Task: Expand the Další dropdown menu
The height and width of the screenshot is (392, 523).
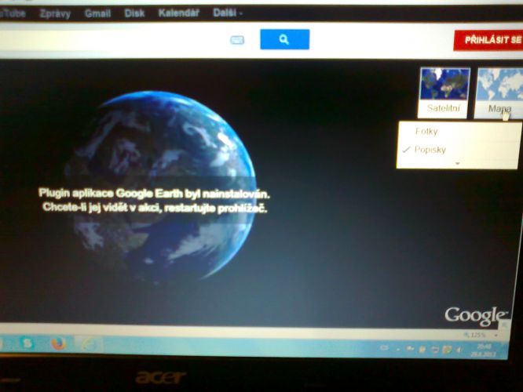Action: [x=228, y=13]
